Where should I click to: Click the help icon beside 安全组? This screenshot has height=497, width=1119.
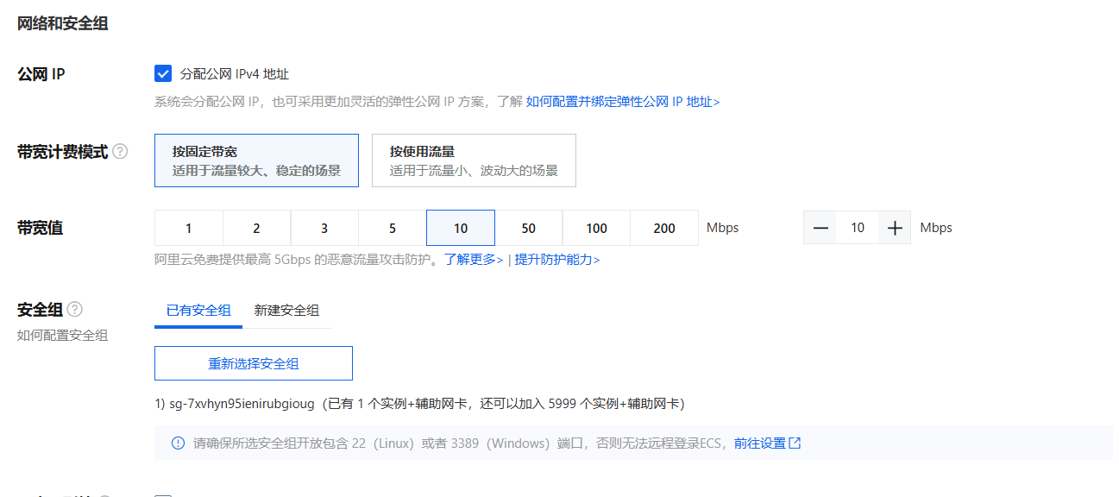pos(75,309)
